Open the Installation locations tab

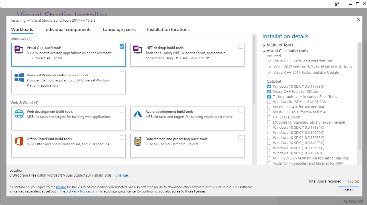[168, 30]
